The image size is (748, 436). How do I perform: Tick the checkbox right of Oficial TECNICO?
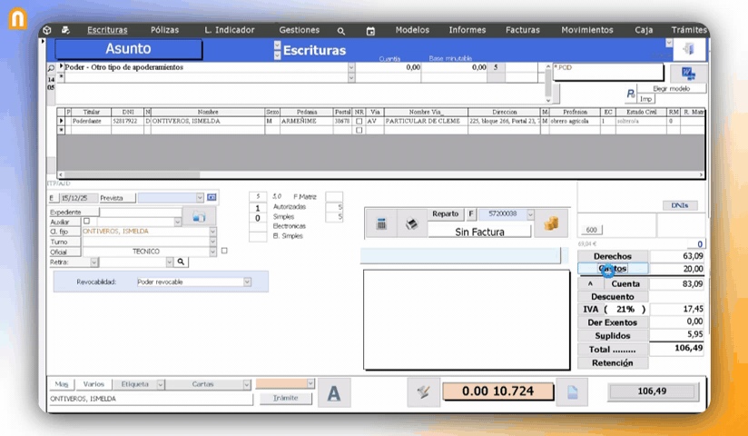(224, 251)
